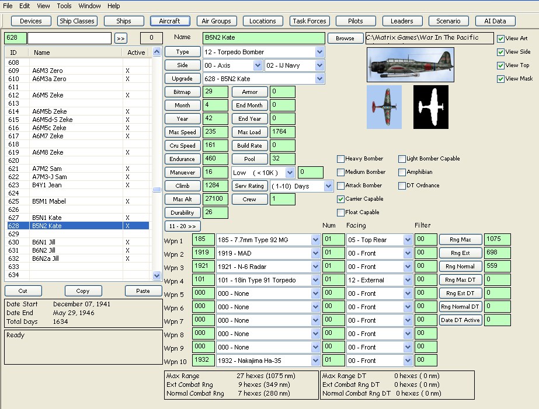
Task: Click the 11 - 20 >> weapons page button
Action: pyautogui.click(x=183, y=226)
